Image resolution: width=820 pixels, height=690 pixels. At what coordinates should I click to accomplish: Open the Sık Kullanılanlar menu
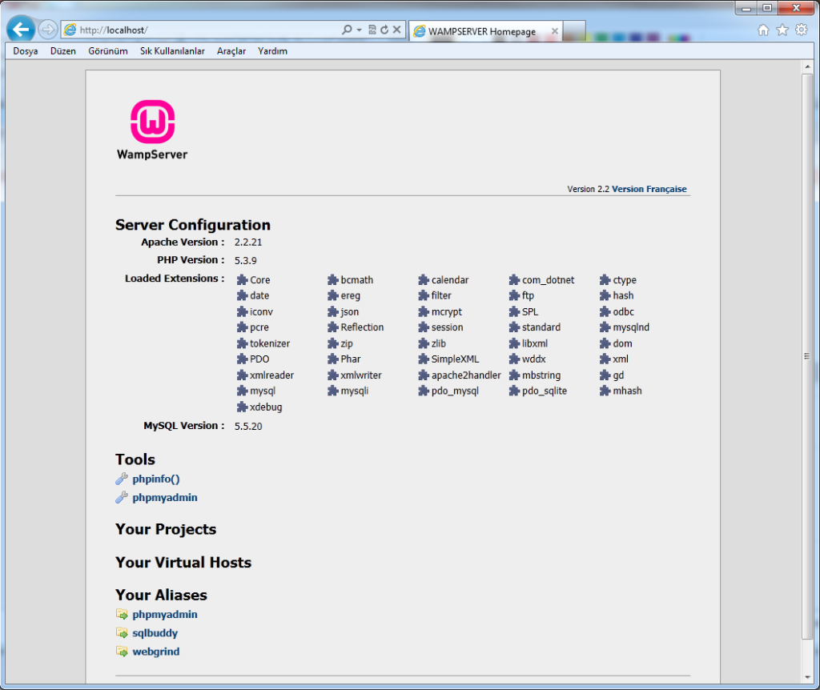172,51
